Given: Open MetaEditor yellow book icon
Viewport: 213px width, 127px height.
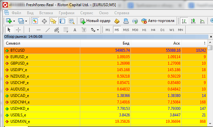Looking at the screenshot, I should click(117, 21).
